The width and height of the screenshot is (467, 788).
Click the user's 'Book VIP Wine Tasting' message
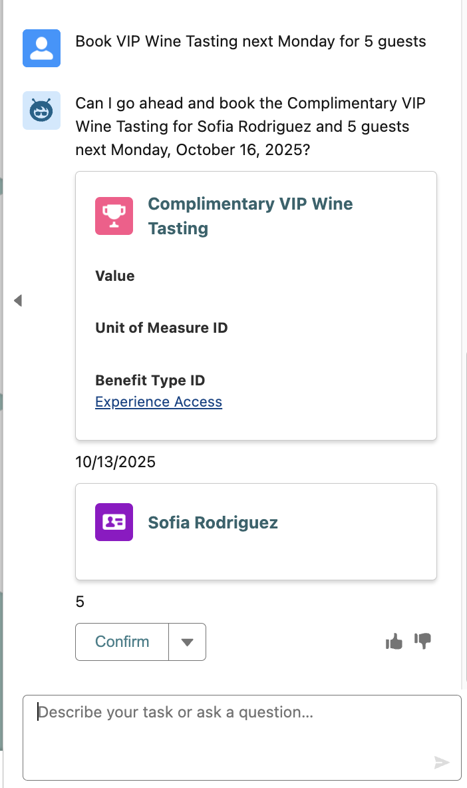click(x=251, y=41)
